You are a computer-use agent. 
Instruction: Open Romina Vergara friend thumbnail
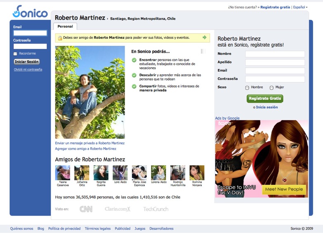coord(197,173)
